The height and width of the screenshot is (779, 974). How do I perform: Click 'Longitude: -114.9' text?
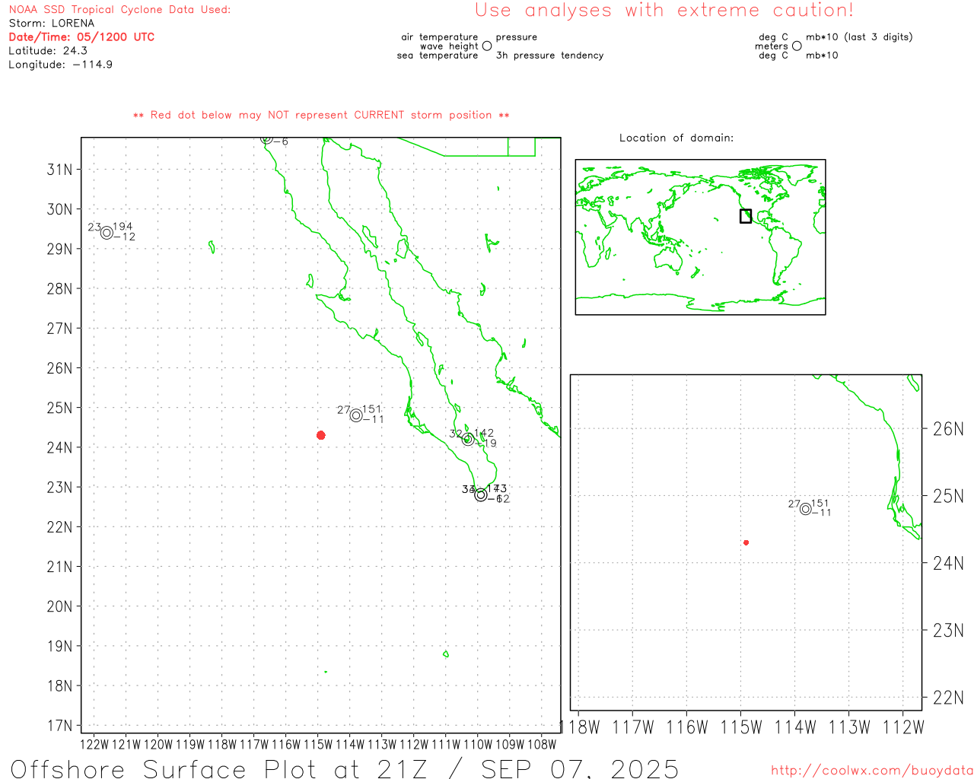[x=61, y=65]
